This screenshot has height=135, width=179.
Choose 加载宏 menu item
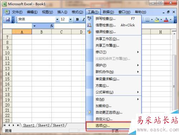[113, 106]
